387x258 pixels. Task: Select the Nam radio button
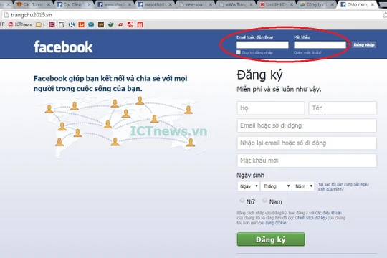[x=264, y=200]
